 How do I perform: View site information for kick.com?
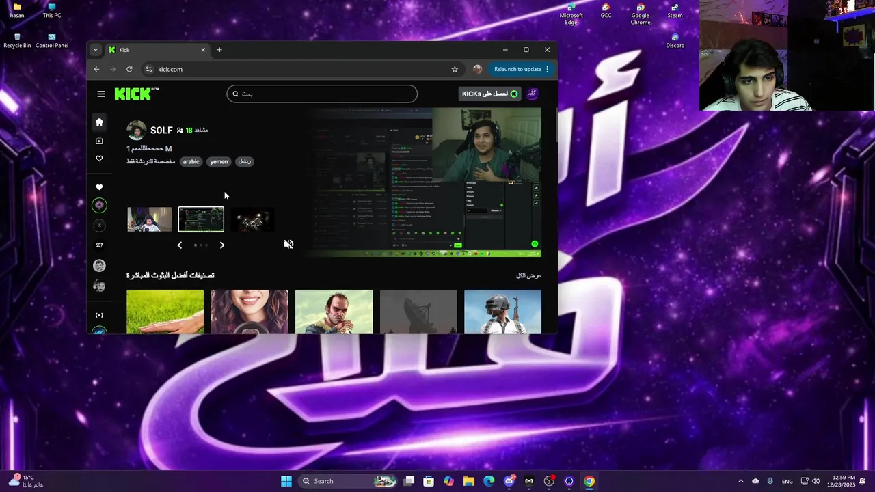(149, 69)
